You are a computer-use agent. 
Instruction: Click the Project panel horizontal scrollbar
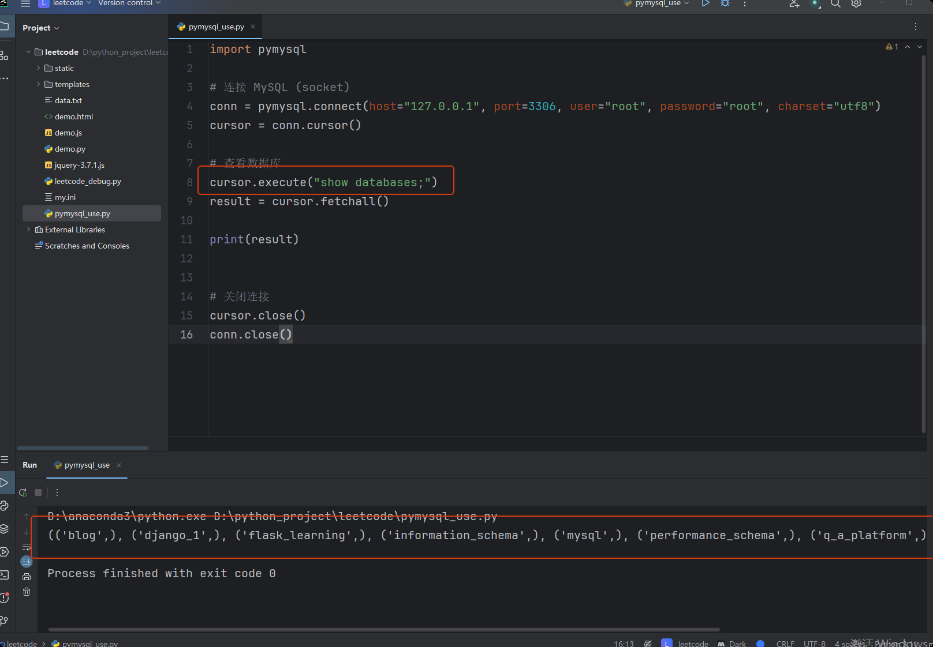point(83,447)
